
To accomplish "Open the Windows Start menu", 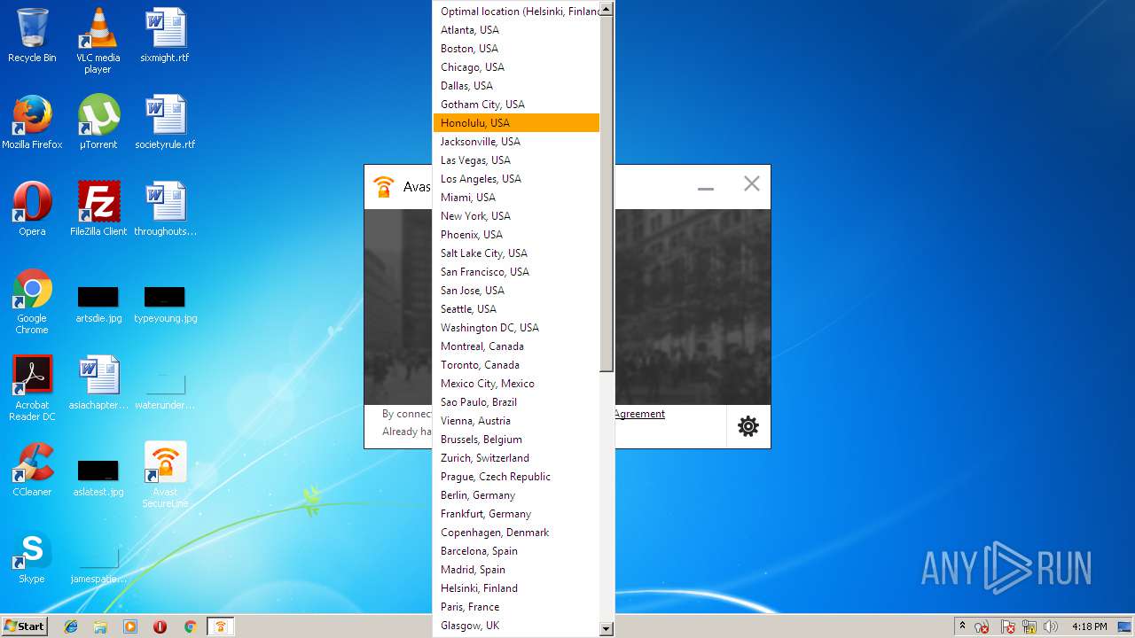I will tap(24, 626).
